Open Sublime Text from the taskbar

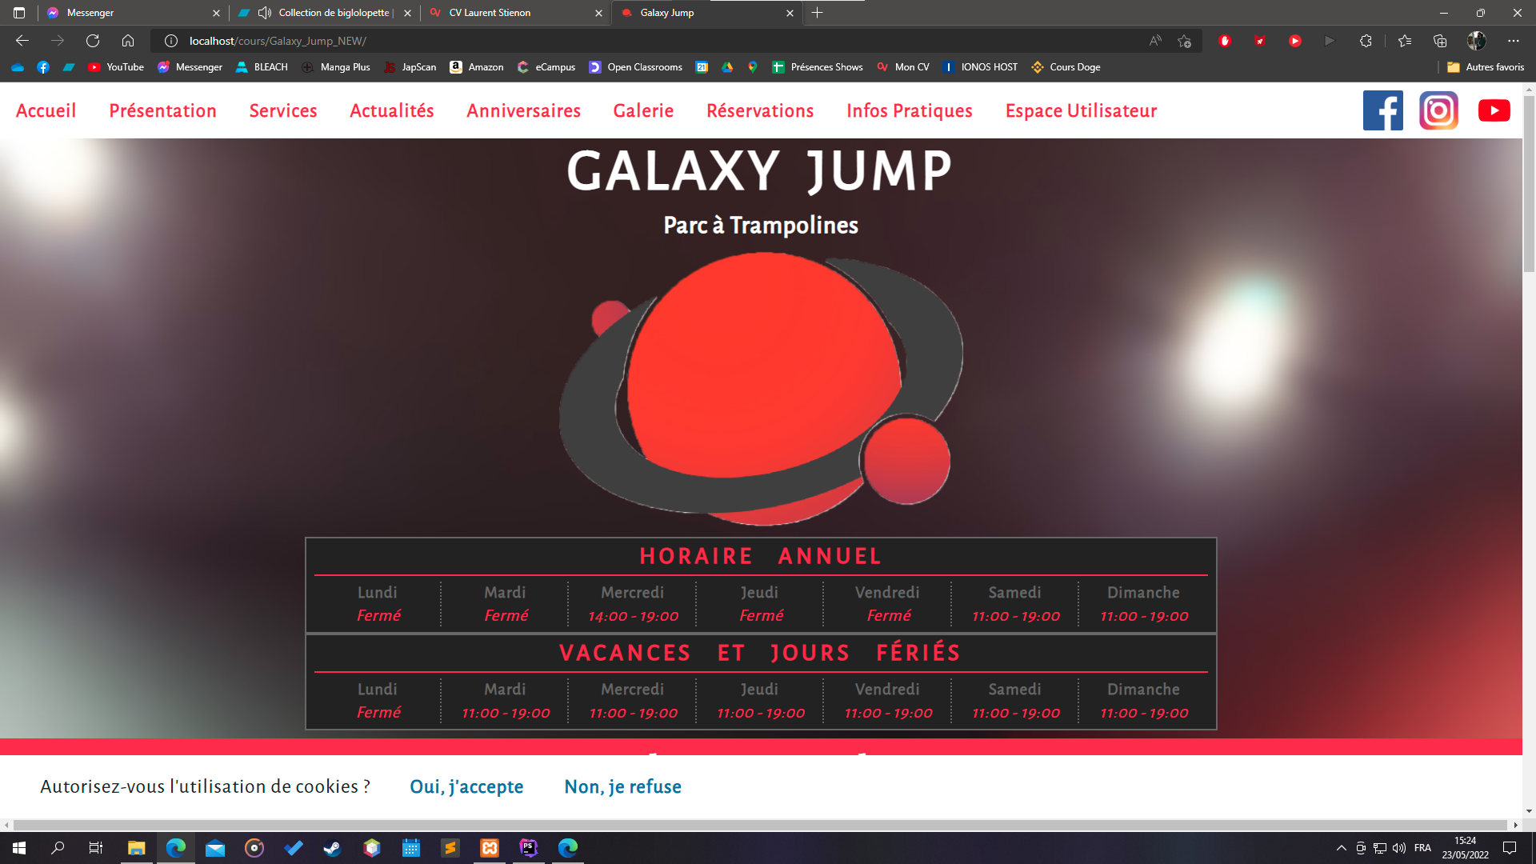pyautogui.click(x=450, y=848)
